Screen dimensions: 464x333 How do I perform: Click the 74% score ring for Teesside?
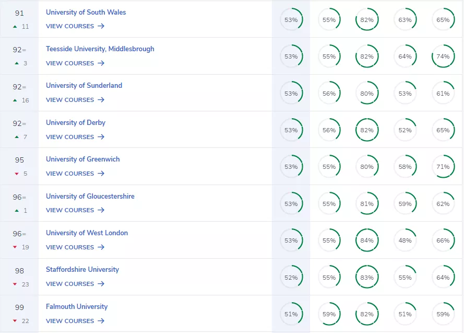point(443,56)
